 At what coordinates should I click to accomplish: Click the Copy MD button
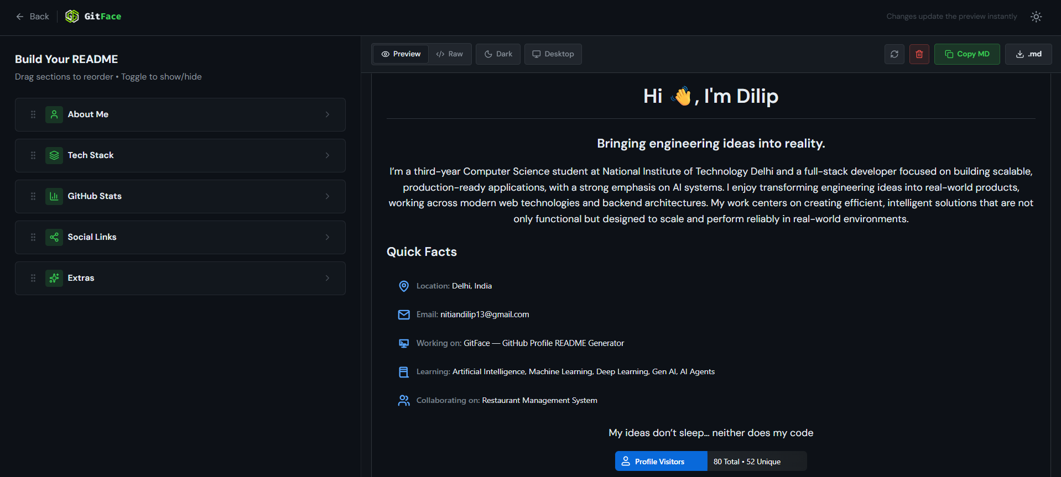pos(967,54)
